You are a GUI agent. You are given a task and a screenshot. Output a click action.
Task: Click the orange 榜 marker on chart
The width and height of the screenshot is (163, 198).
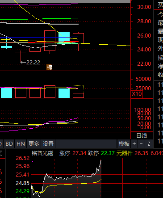[50, 67]
